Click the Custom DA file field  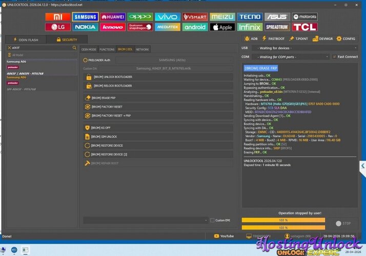click(x=166, y=68)
